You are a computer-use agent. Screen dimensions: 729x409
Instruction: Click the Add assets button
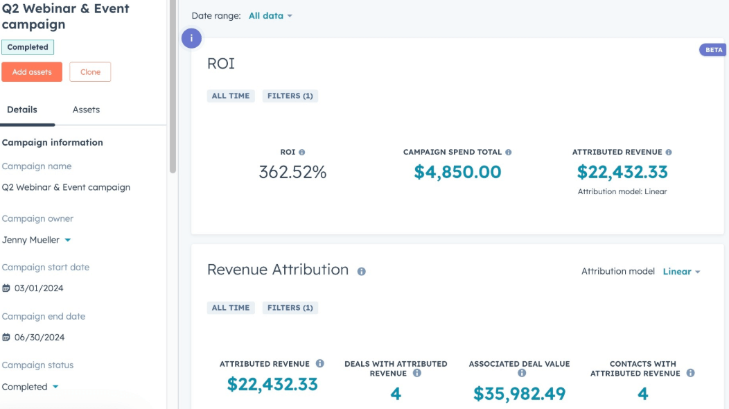pyautogui.click(x=32, y=71)
